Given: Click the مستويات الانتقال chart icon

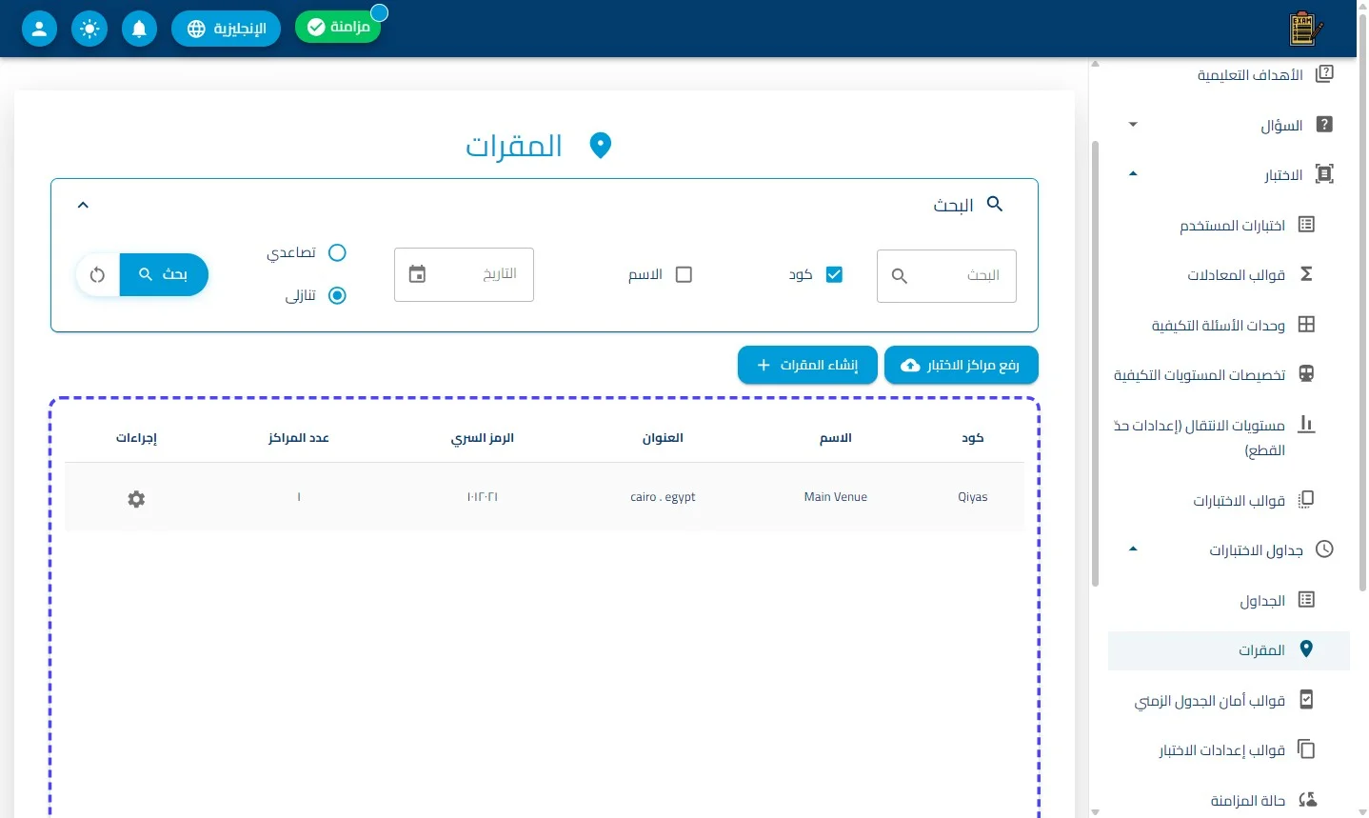Looking at the screenshot, I should coord(1306,424).
